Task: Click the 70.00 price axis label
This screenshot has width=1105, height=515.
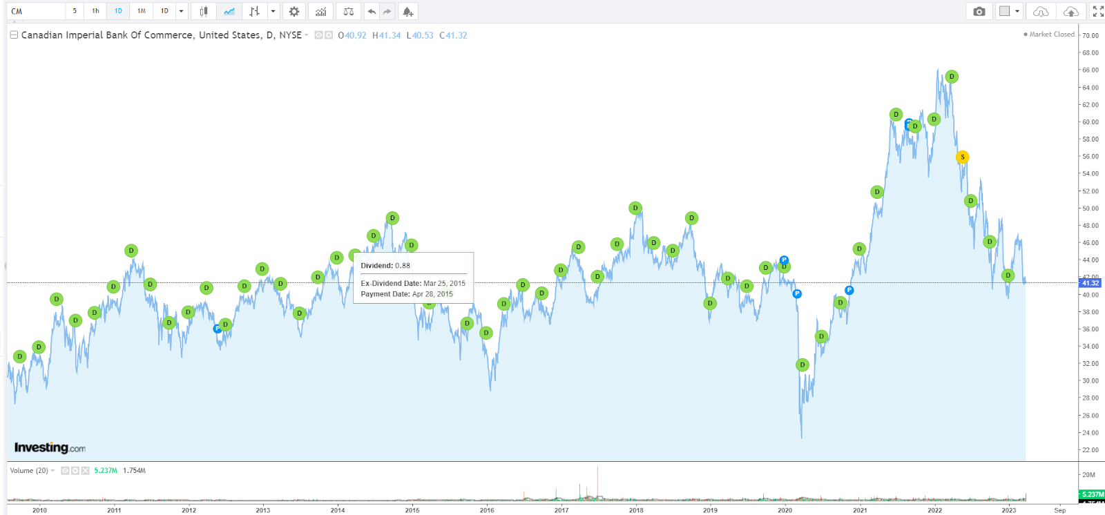Action: coord(1090,35)
